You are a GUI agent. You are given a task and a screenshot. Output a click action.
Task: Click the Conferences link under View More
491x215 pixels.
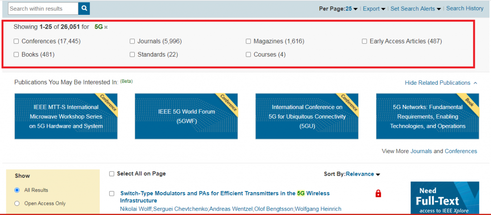[461, 151]
